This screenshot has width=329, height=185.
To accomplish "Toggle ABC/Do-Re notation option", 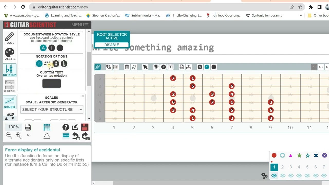I will [47, 63].
